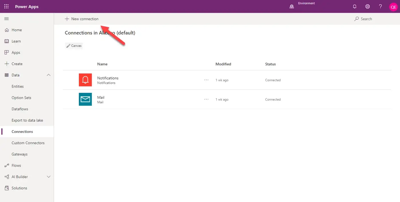Click the Mail connector envelope icon
The image size is (400, 202).
85,99
